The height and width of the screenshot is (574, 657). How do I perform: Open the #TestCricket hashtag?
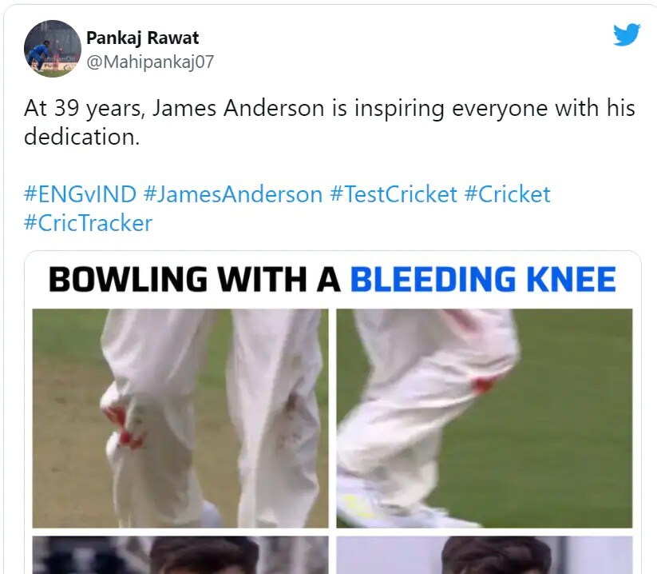click(x=394, y=194)
